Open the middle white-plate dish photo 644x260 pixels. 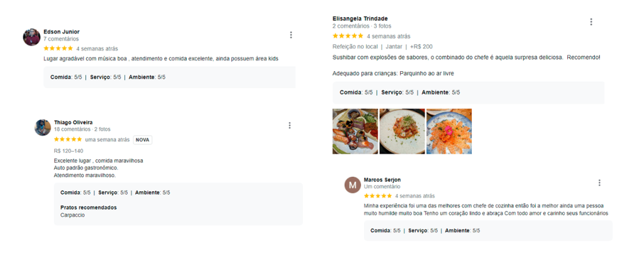pos(402,131)
